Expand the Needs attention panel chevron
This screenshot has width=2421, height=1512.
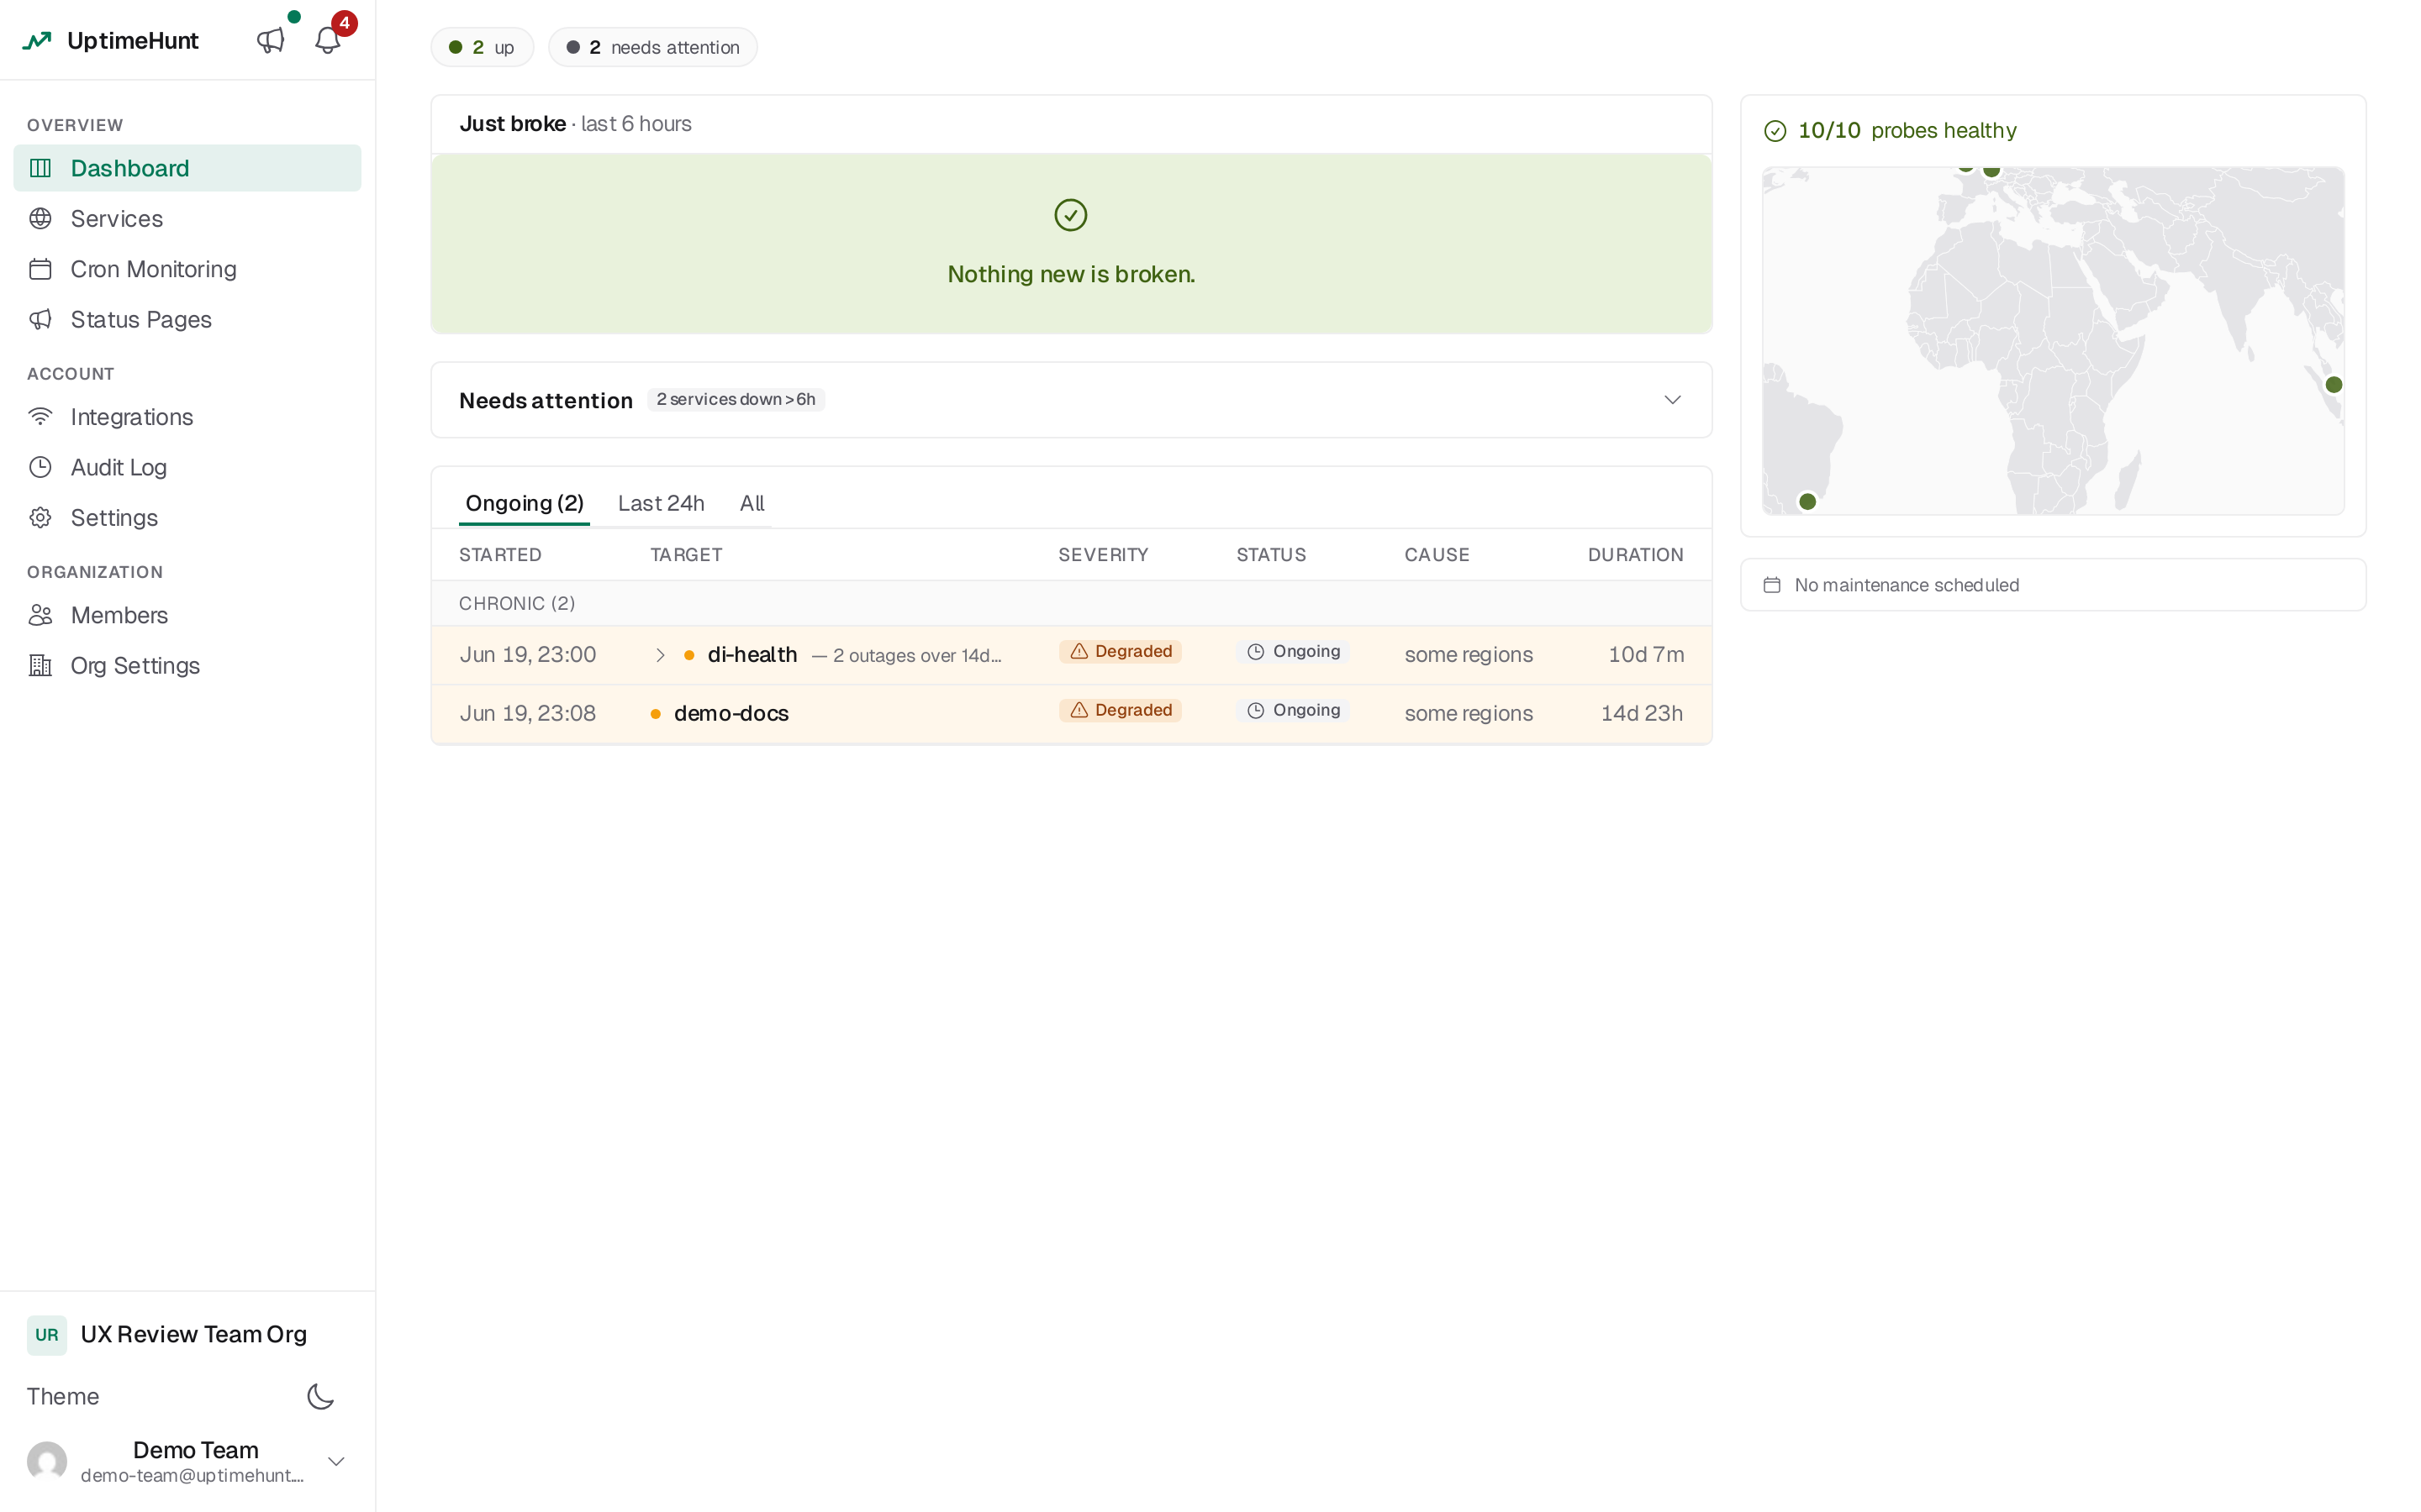1673,400
